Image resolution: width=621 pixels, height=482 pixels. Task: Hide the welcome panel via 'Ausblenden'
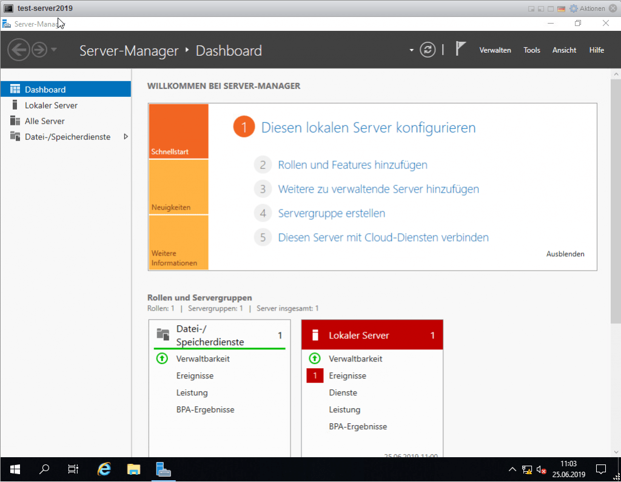point(565,254)
